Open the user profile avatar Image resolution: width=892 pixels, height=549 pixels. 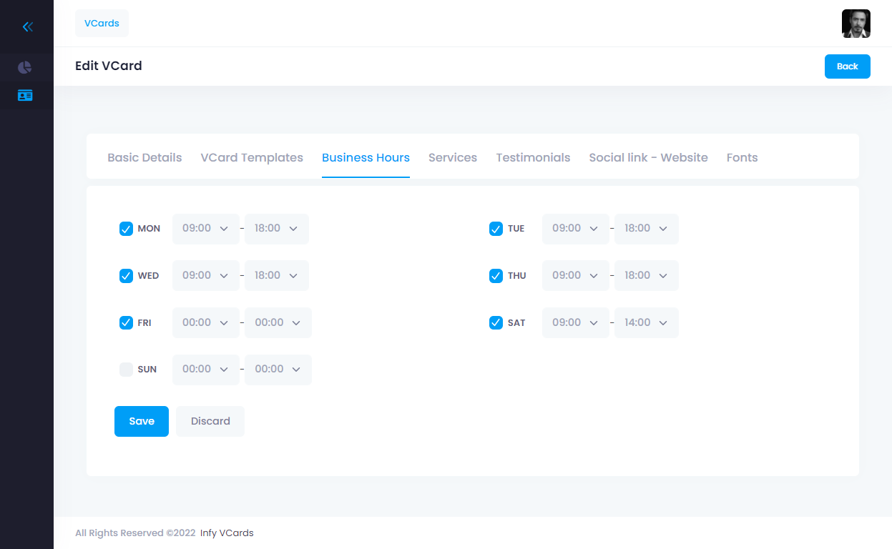coord(856,24)
